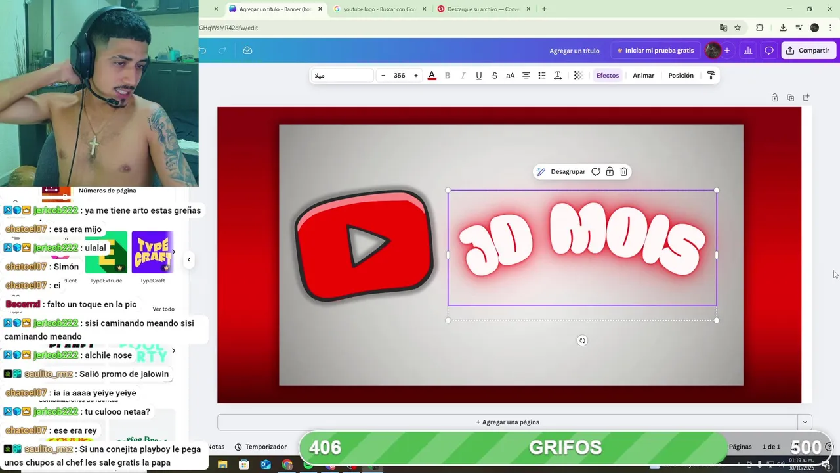Image resolution: width=840 pixels, height=473 pixels.
Task: Click the Compartir button
Action: click(808, 51)
